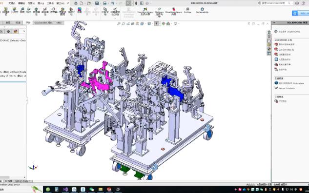
Task: Click the Apply Scene icon
Action: coord(168,23)
